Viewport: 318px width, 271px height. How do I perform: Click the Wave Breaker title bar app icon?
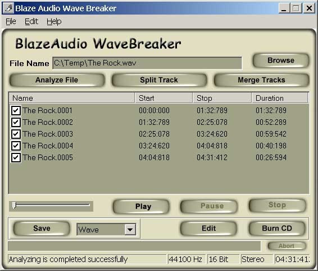click(8, 8)
